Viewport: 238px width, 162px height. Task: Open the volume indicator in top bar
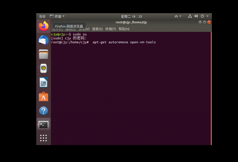coord(196,16)
